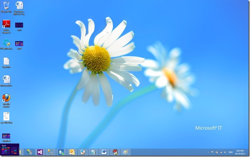The image size is (250, 157).
Task: Click the magnifier search app taskbar icon
Action: coord(83,152)
